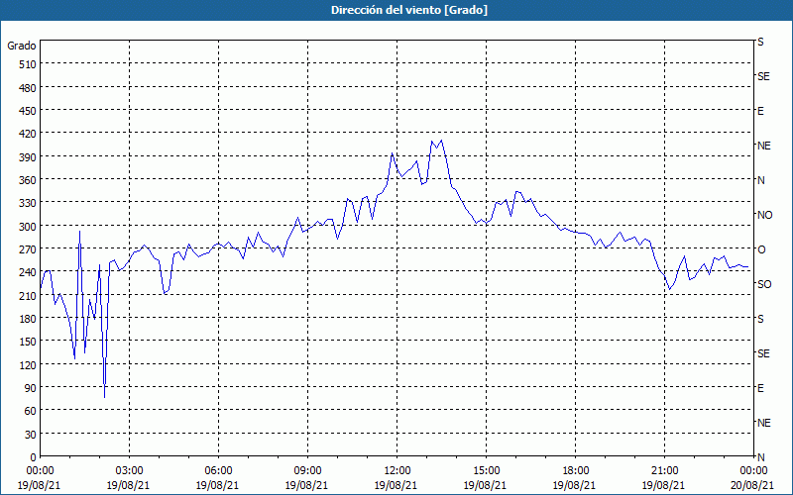Select the 'O' compass label at 270 level

760,249
